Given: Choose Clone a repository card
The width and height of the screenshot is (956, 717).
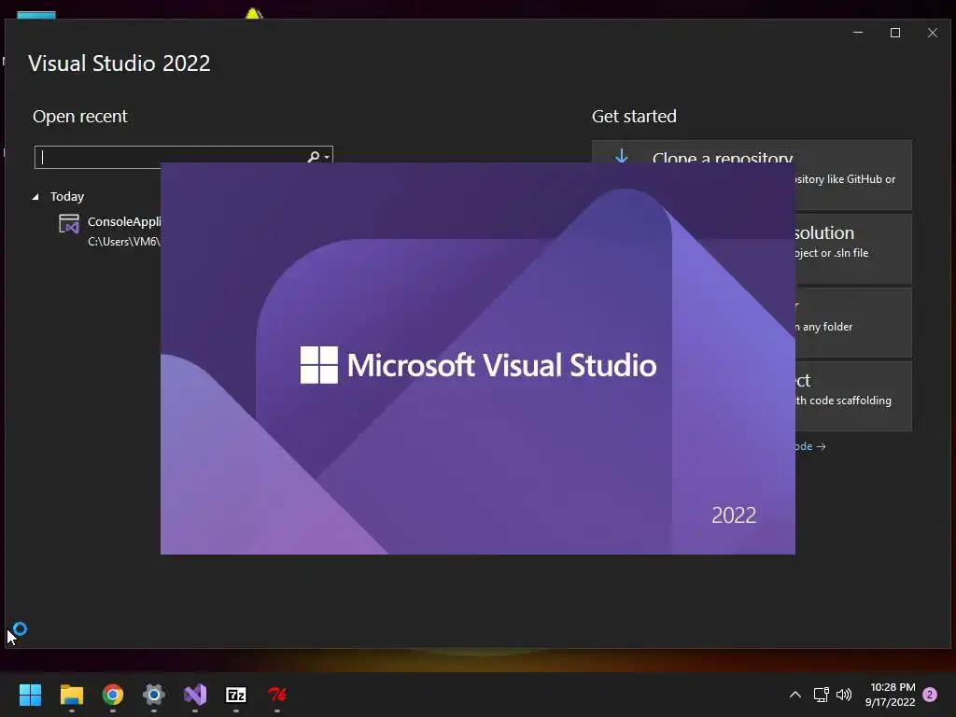Looking at the screenshot, I should (x=852, y=178).
